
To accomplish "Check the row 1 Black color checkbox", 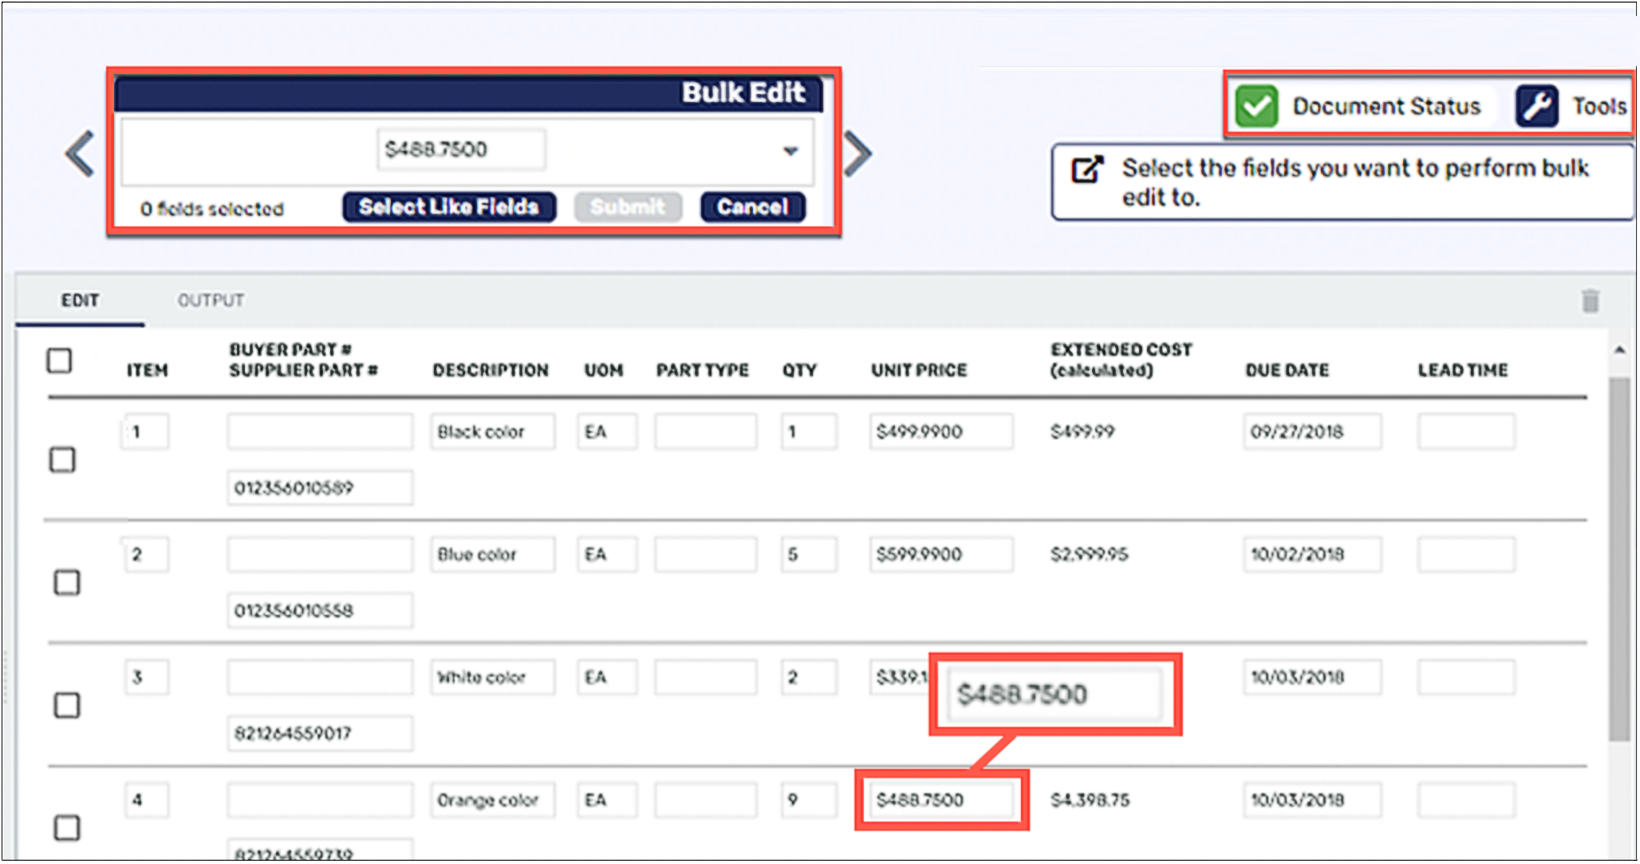I will [62, 460].
